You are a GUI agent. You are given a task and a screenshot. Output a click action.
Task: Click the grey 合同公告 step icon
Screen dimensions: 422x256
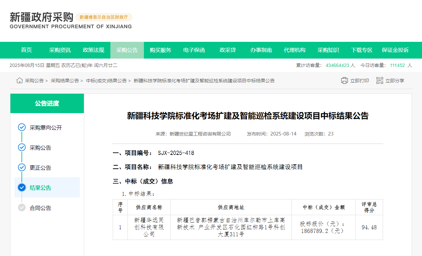click(x=22, y=208)
